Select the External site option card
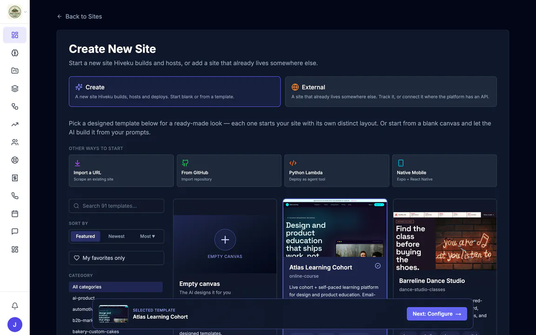 tap(391, 92)
